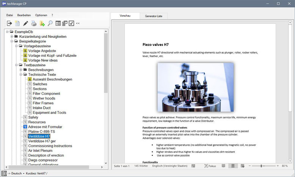Click the 145 Wörter word count

click(141, 166)
